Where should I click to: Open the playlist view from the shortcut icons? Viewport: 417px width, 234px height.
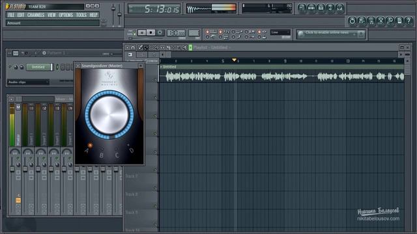click(x=302, y=8)
